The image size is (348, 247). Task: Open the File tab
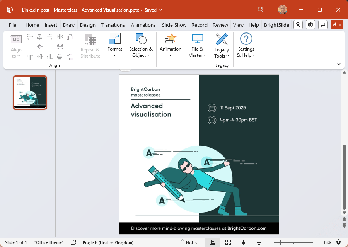12,25
